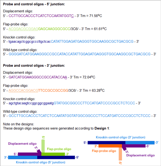Click the 3' junction displacement oligo sequence
This screenshot has width=161, height=166.
coord(38,77)
